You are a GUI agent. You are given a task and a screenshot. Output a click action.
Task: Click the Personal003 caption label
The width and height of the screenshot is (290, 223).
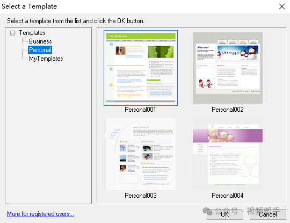[x=141, y=196]
